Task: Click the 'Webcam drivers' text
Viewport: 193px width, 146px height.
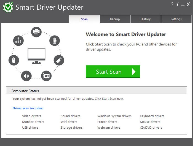Action: 109,128
